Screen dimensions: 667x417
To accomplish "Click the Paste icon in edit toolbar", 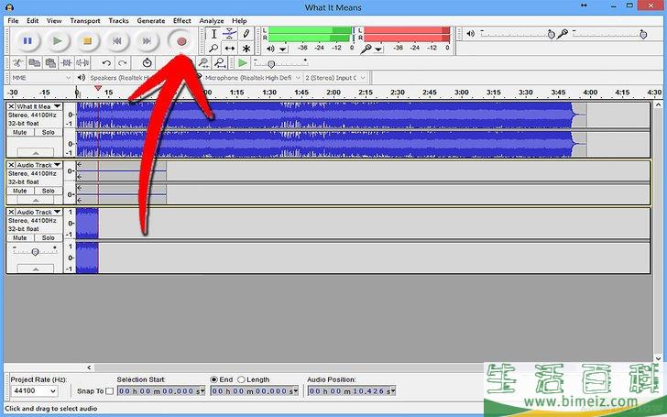I will point(50,63).
